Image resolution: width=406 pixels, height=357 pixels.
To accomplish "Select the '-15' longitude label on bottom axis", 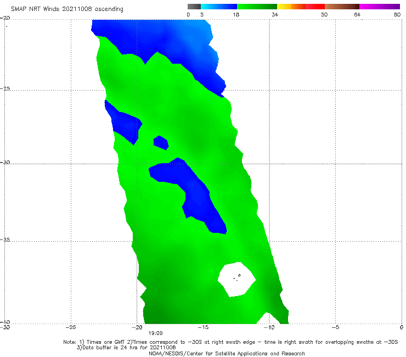I will pyautogui.click(x=203, y=327).
